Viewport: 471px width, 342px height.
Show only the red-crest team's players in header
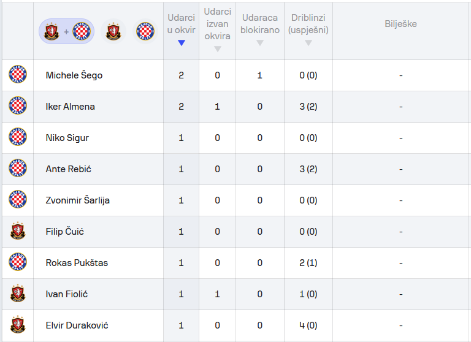(113, 31)
